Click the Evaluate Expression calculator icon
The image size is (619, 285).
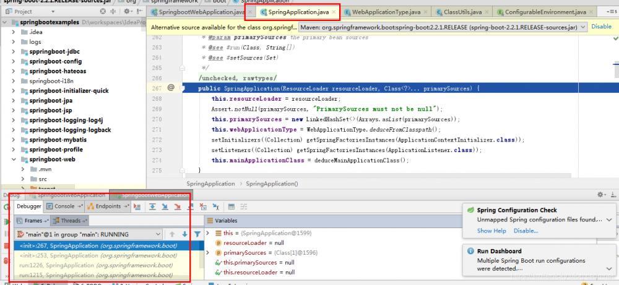230,206
